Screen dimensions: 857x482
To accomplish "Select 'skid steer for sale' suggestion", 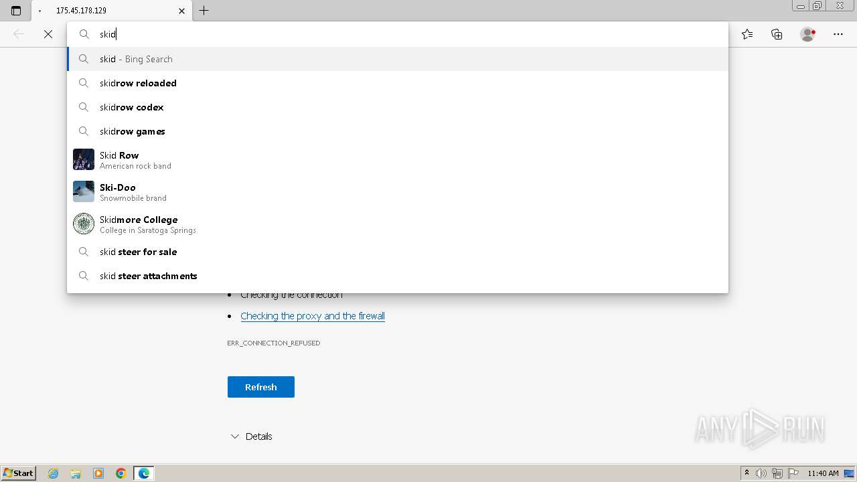I will (398, 252).
